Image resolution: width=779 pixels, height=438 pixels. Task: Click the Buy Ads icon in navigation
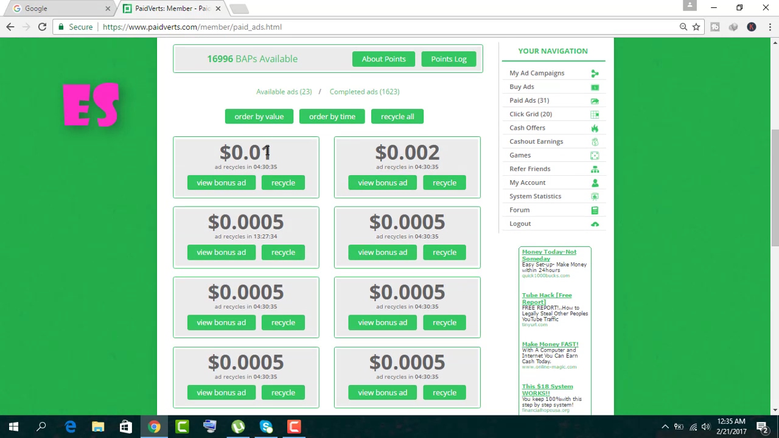point(595,87)
